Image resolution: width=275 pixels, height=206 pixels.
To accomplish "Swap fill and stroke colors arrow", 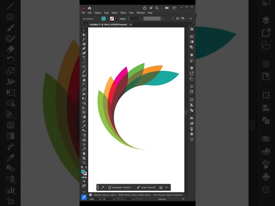I will (x=86, y=168).
